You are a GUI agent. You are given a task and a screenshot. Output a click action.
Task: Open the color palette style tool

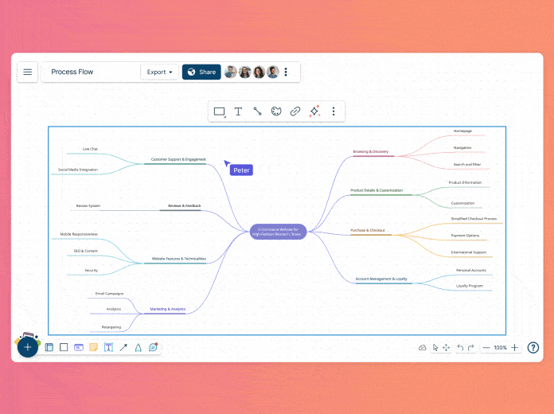276,112
